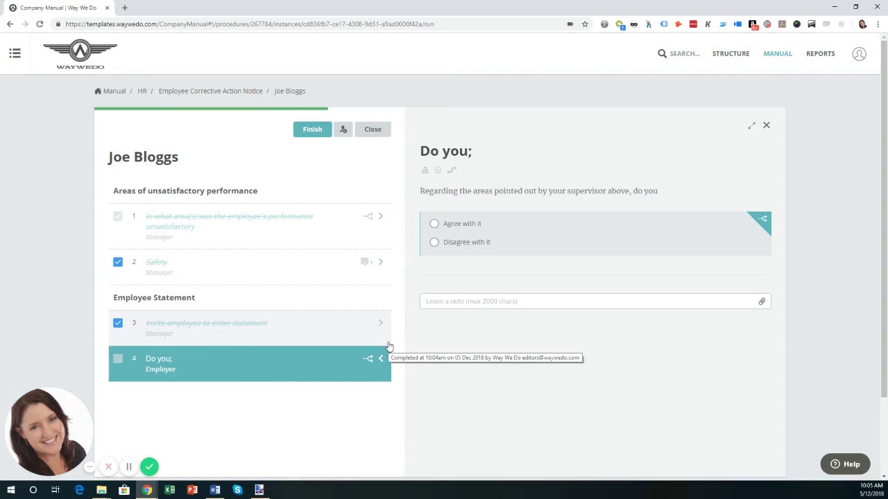The image size is (888, 499).
Task: Open the comments icon on Safety step
Action: pos(366,262)
